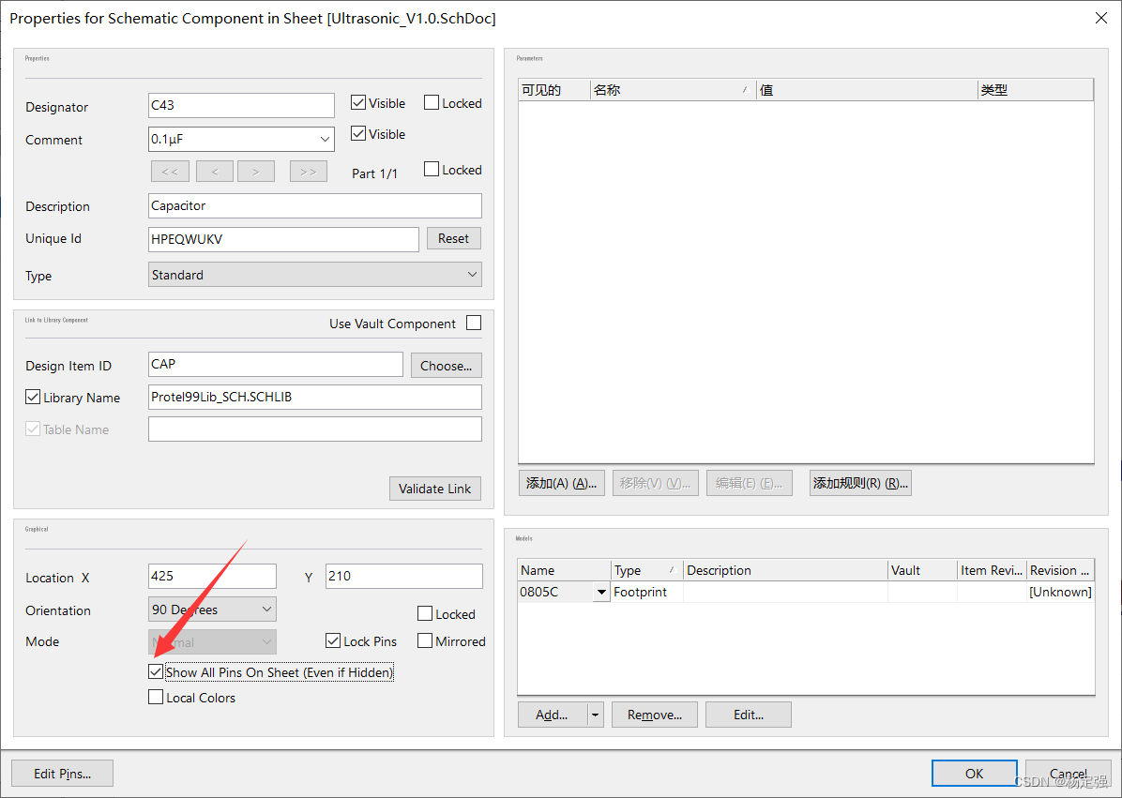
Task: Click the < previous part button
Action: (215, 172)
